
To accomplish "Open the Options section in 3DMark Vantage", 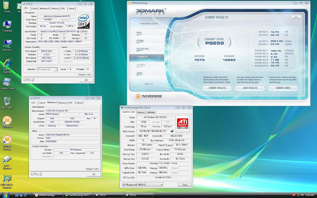I will pos(140,40).
